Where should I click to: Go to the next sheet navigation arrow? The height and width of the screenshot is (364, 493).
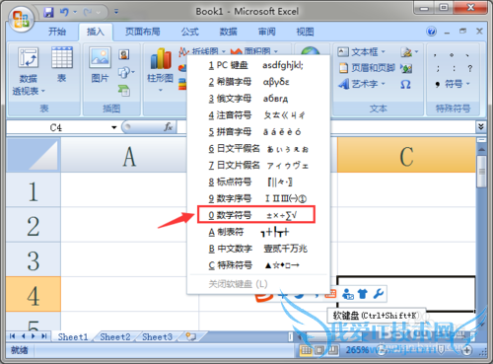pyautogui.click(x=34, y=336)
